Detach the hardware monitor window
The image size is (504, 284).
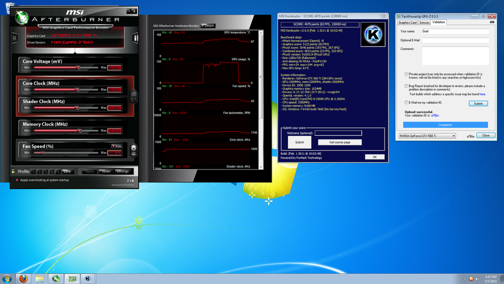[208, 26]
